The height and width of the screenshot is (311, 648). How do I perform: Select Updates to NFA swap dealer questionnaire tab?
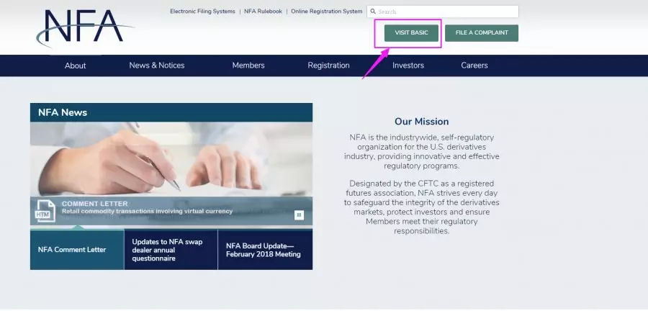coord(171,250)
